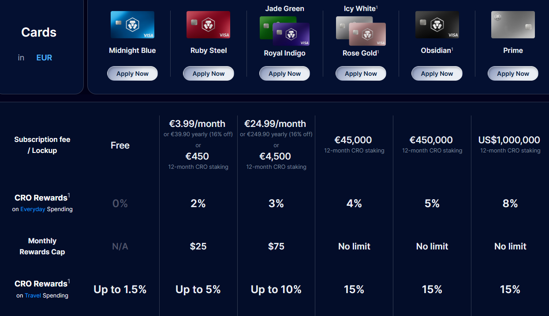This screenshot has height=316, width=549.
Task: Click the Midnight Blue card image
Action: [x=132, y=25]
